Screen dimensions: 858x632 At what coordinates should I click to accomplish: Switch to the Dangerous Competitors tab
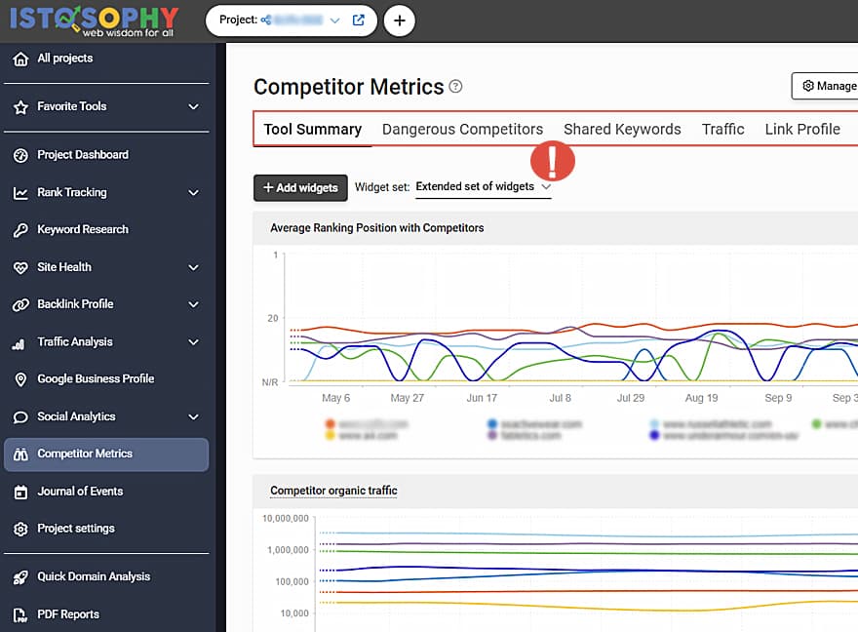coord(462,129)
